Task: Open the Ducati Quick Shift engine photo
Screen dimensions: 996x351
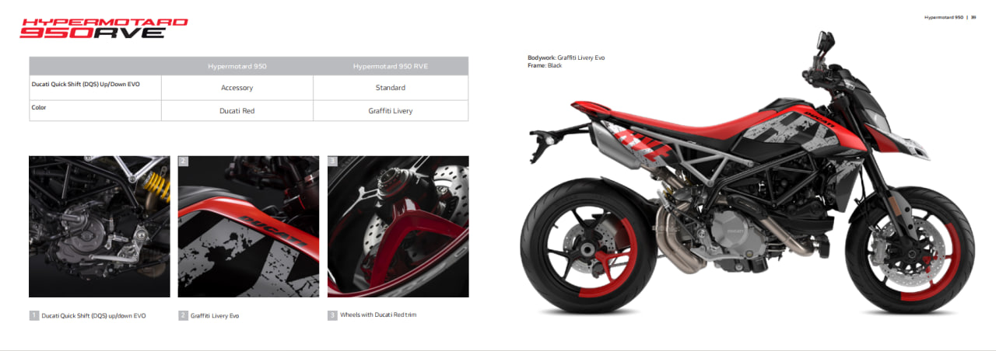Action: coord(100,227)
